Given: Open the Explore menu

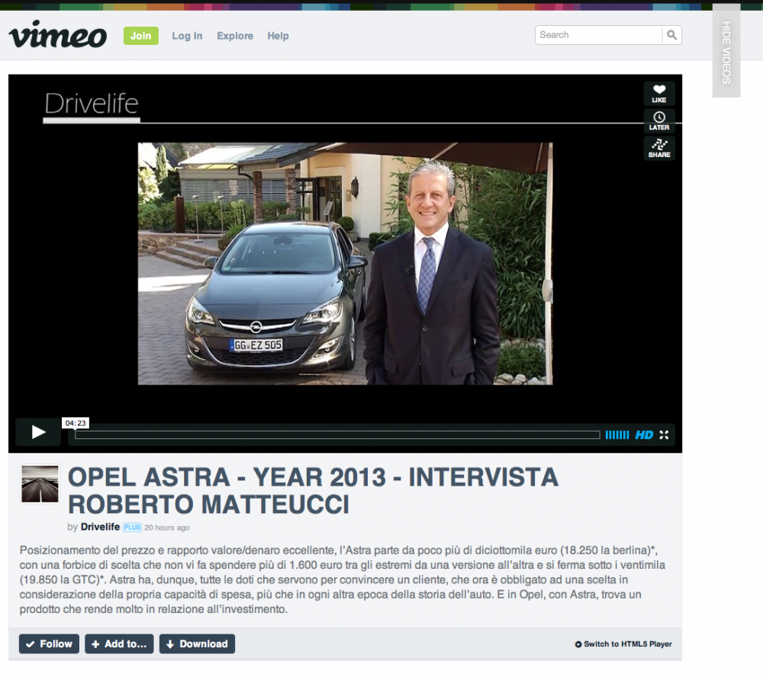Looking at the screenshot, I should click(234, 35).
